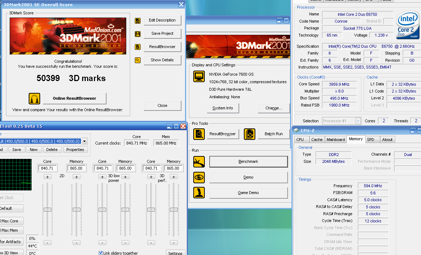421x255 pixels.
Task: Open the Online ResultBrowser
Action: [75, 98]
